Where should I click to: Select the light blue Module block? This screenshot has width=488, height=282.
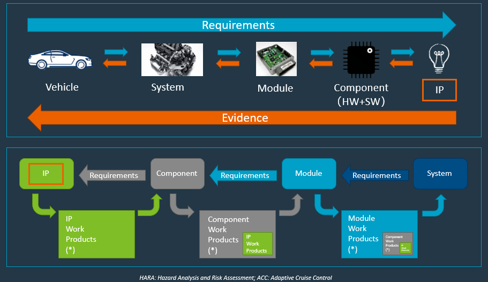pos(309,174)
